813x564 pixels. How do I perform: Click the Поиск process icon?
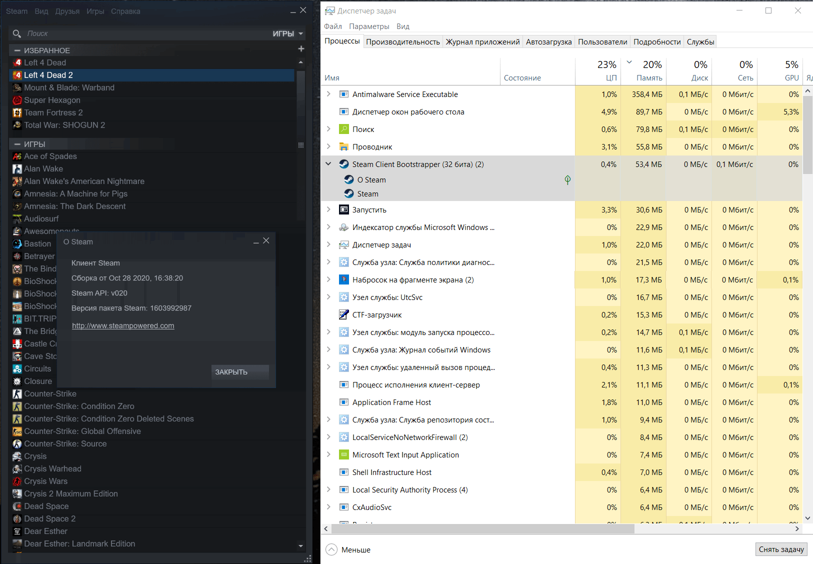(344, 129)
